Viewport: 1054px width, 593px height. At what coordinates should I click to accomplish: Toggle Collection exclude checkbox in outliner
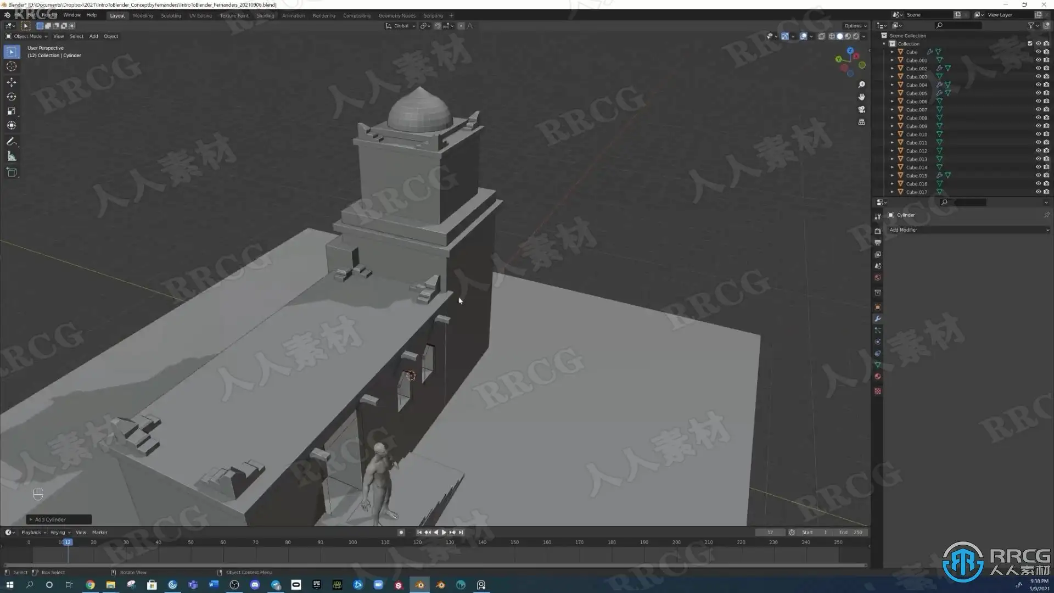[x=1030, y=44]
